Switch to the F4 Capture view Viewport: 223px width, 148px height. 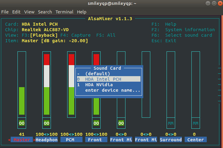[x=75, y=35]
